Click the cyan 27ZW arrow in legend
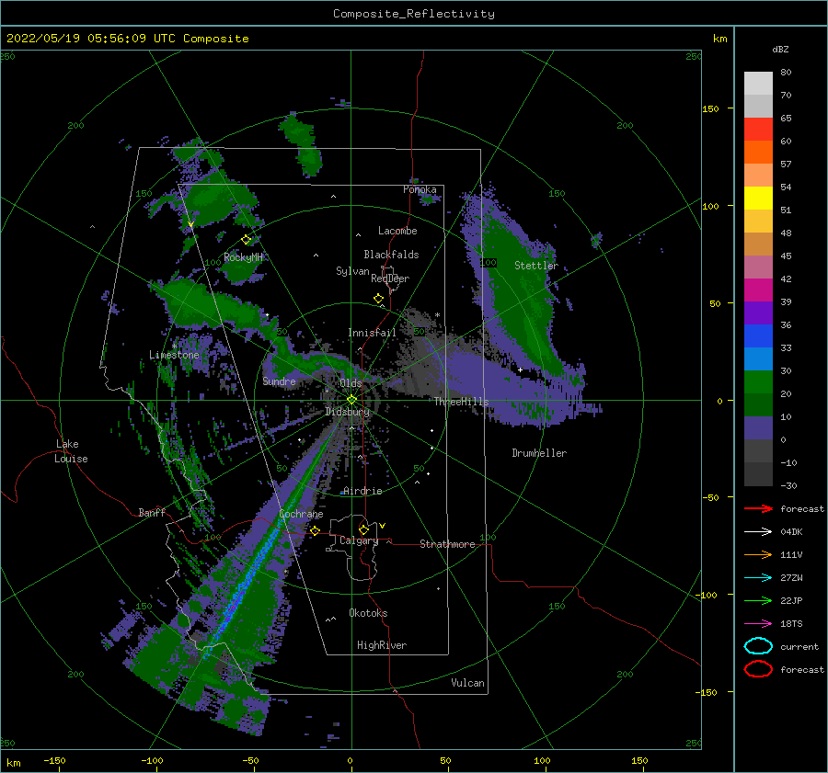This screenshot has width=828, height=773. pyautogui.click(x=758, y=578)
